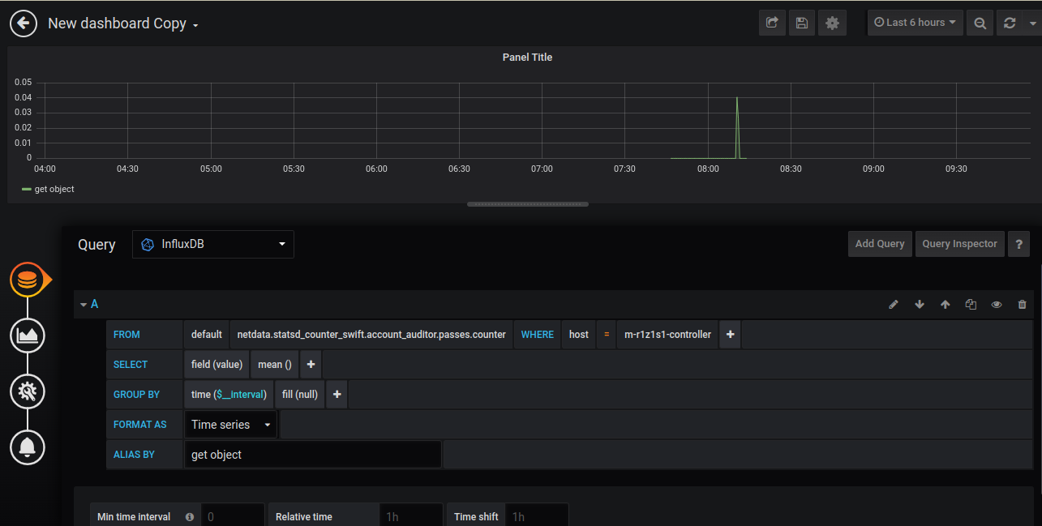1042x526 pixels.
Task: Toggle the 'get object' legend series
Action: 54,189
